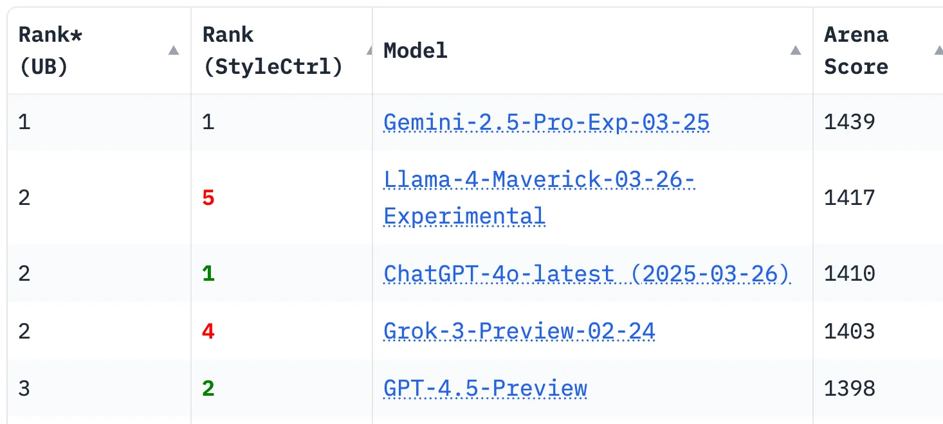
Task: Sort by Model column arrow
Action: coord(796,51)
